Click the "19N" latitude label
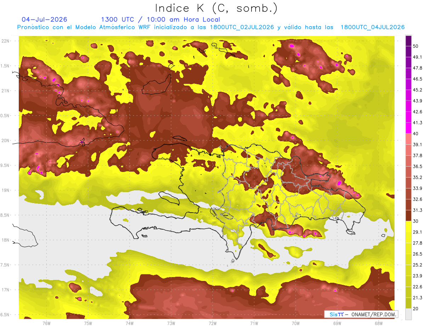 coord(6,190)
